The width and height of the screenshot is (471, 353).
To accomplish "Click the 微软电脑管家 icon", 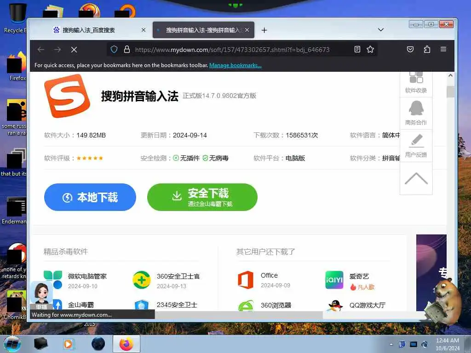I will point(53,279).
